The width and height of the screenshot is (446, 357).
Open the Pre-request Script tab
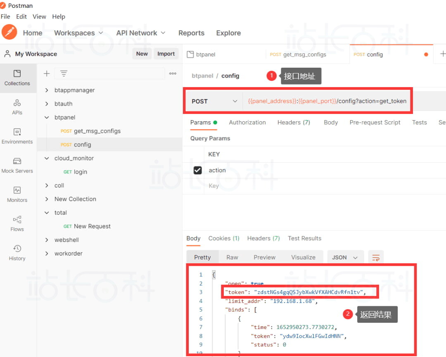(375, 123)
